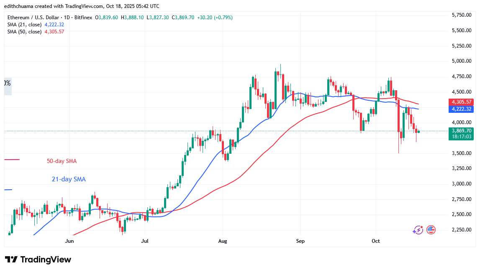This screenshot has height=272, width=480.
Task: Click the TradingView logo at bottom left
Action: [38, 259]
